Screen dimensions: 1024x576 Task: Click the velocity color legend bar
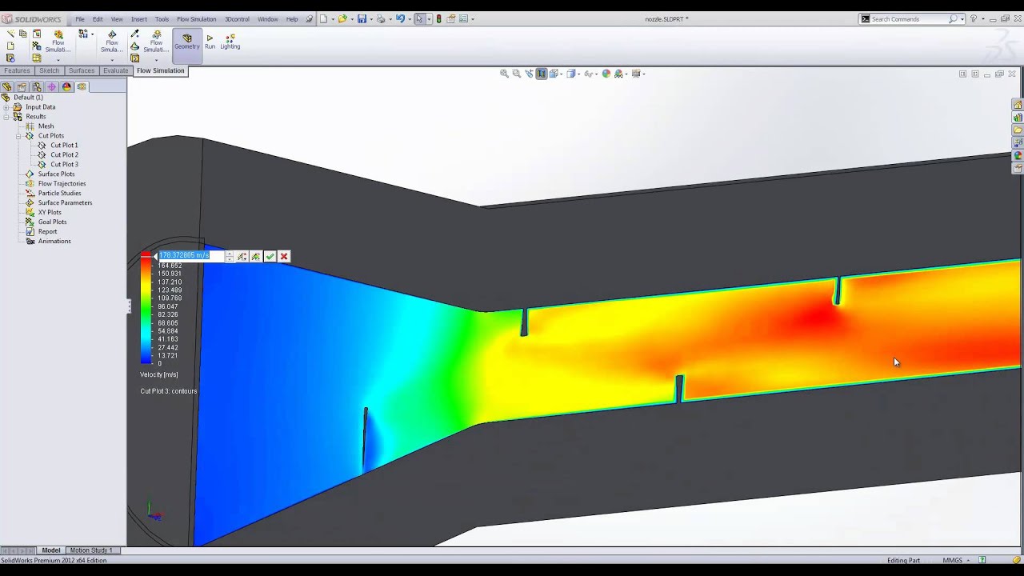pyautogui.click(x=146, y=309)
